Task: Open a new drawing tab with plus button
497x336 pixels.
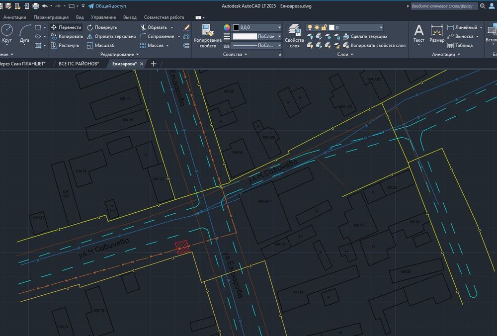Action: [x=154, y=64]
